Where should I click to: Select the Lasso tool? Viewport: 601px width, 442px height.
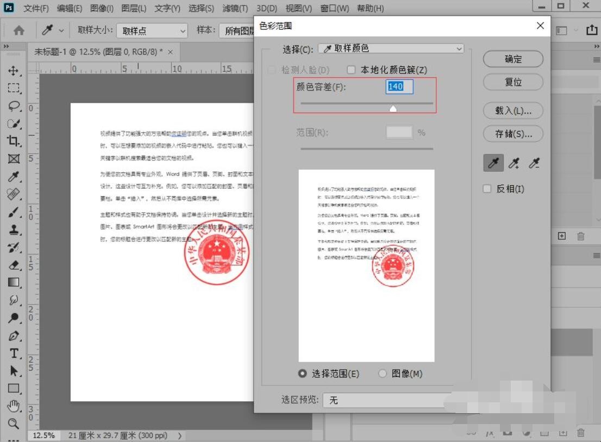coord(14,105)
